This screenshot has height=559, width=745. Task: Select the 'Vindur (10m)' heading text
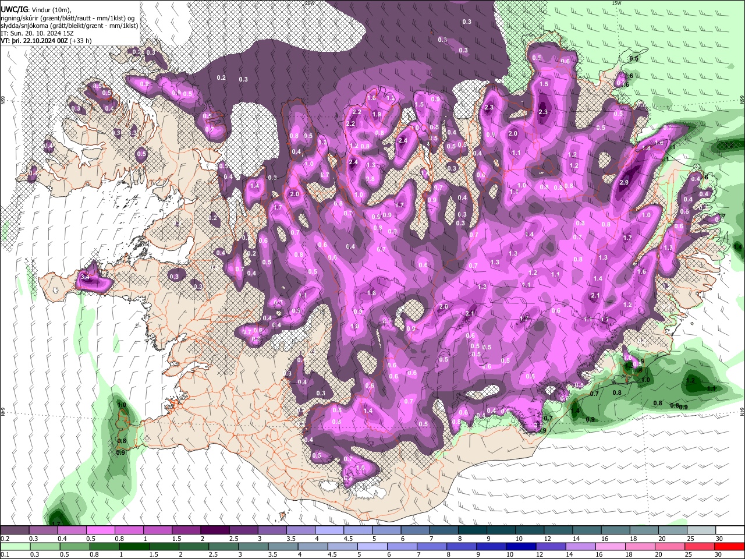click(51, 10)
